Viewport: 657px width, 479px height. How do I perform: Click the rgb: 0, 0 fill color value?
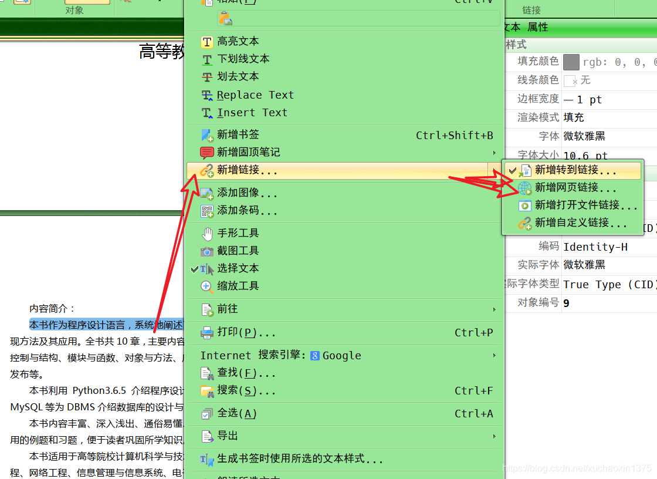619,62
